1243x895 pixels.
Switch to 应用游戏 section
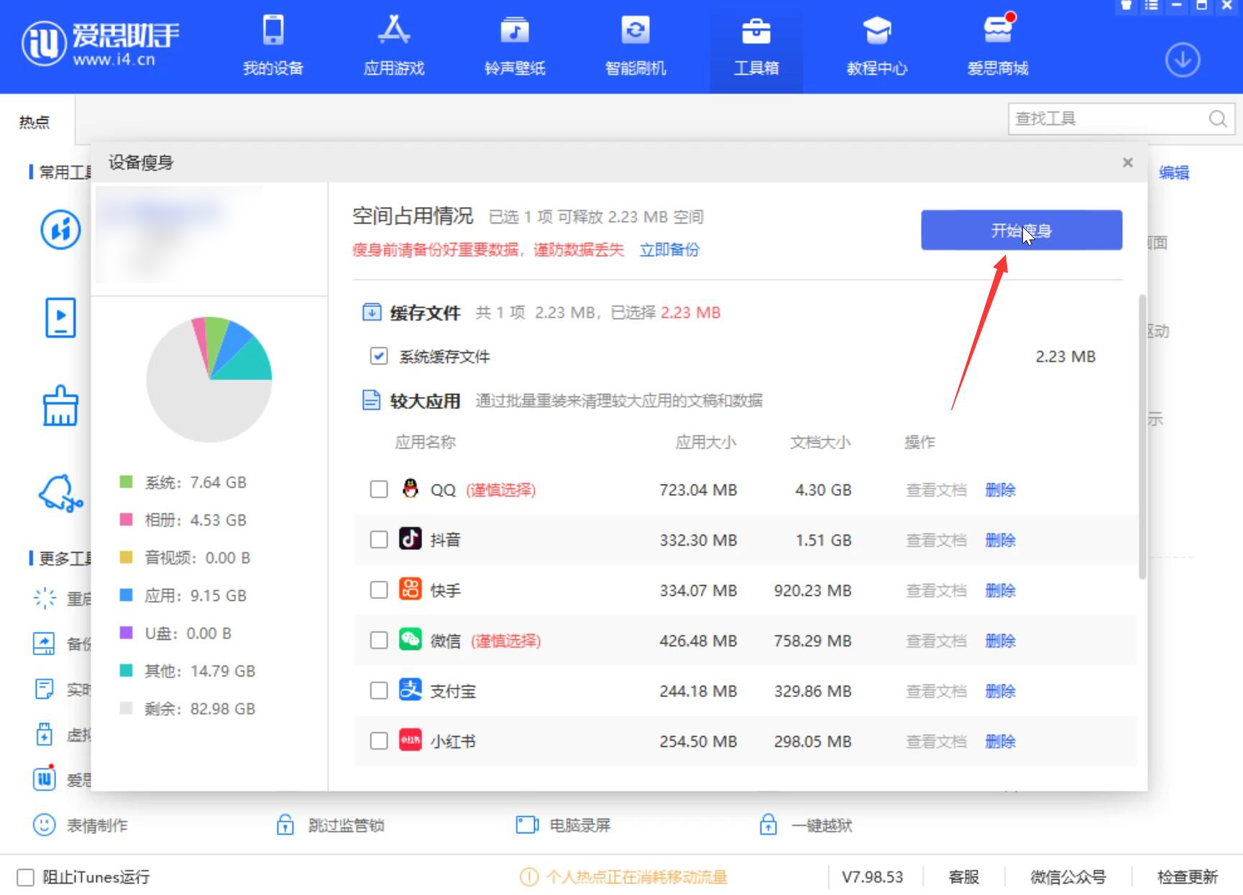pyautogui.click(x=394, y=47)
